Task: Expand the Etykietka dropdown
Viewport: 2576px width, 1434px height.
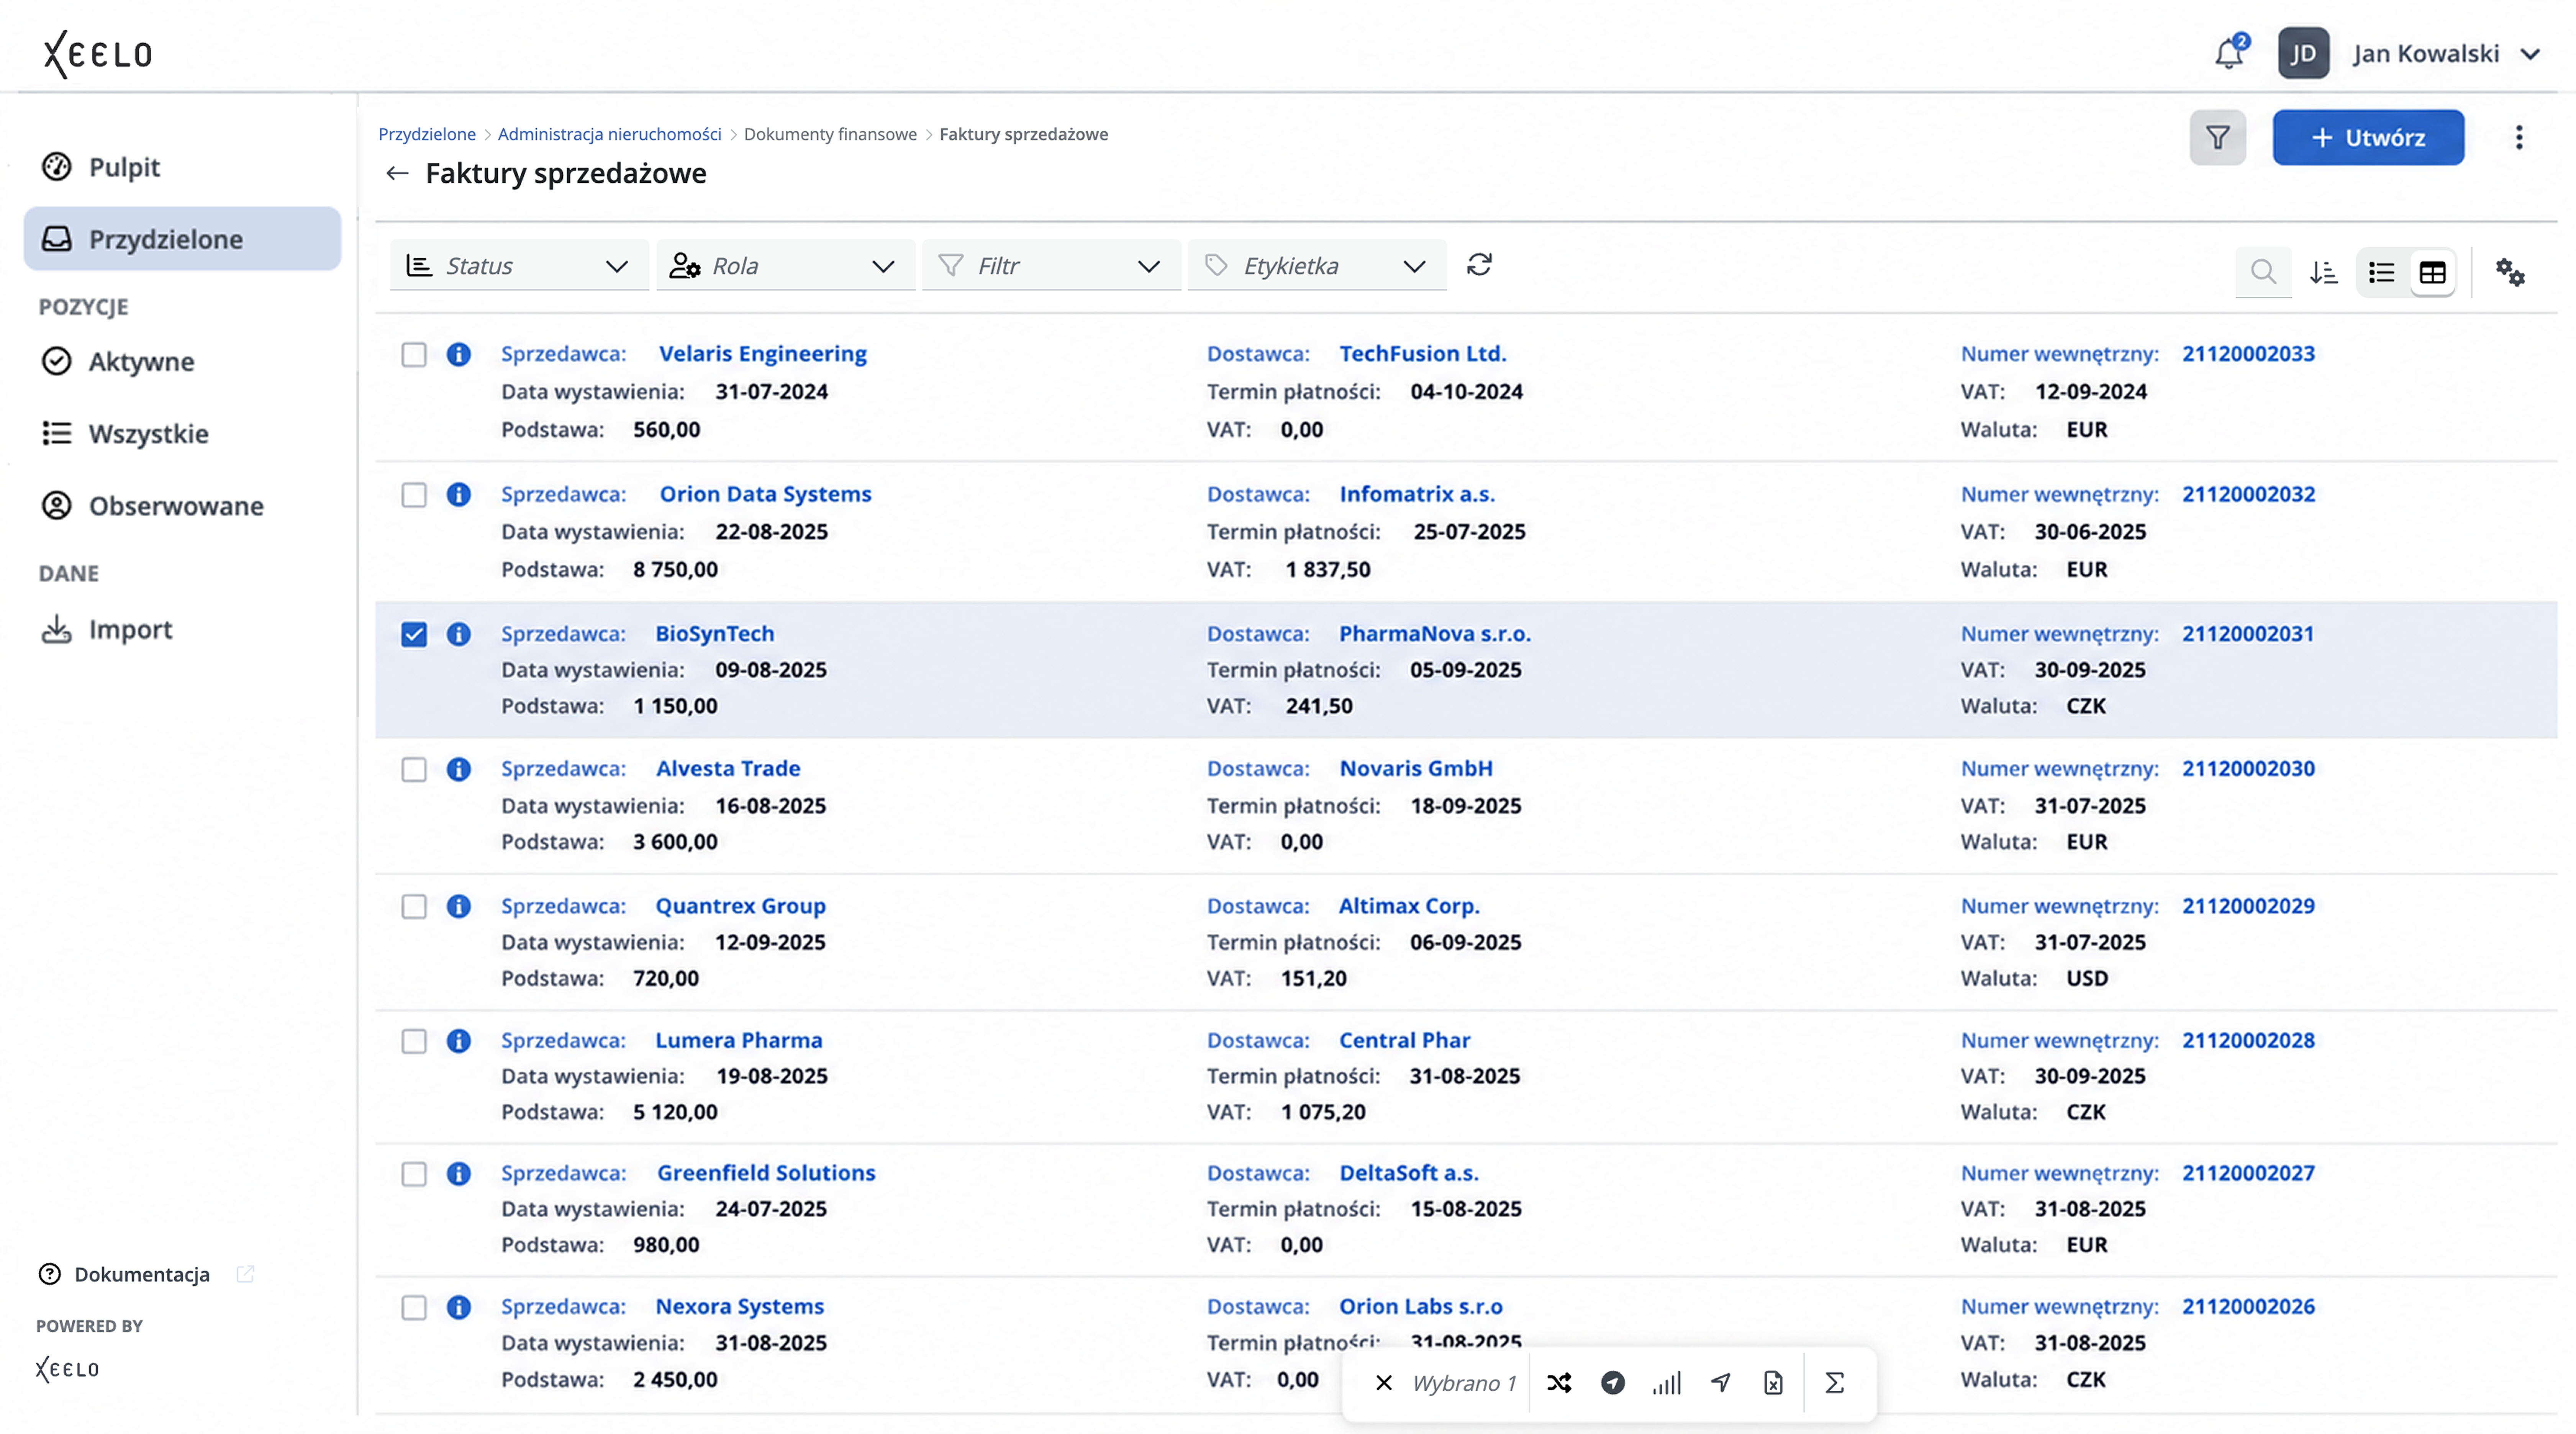Action: coord(1317,266)
